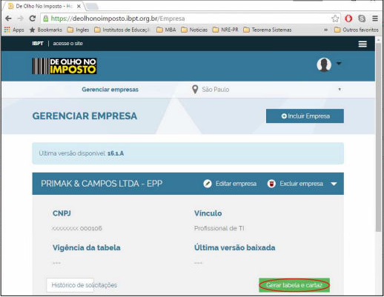This screenshot has width=384, height=297.
Task: Click the Excluir empresa link
Action: [x=301, y=184]
